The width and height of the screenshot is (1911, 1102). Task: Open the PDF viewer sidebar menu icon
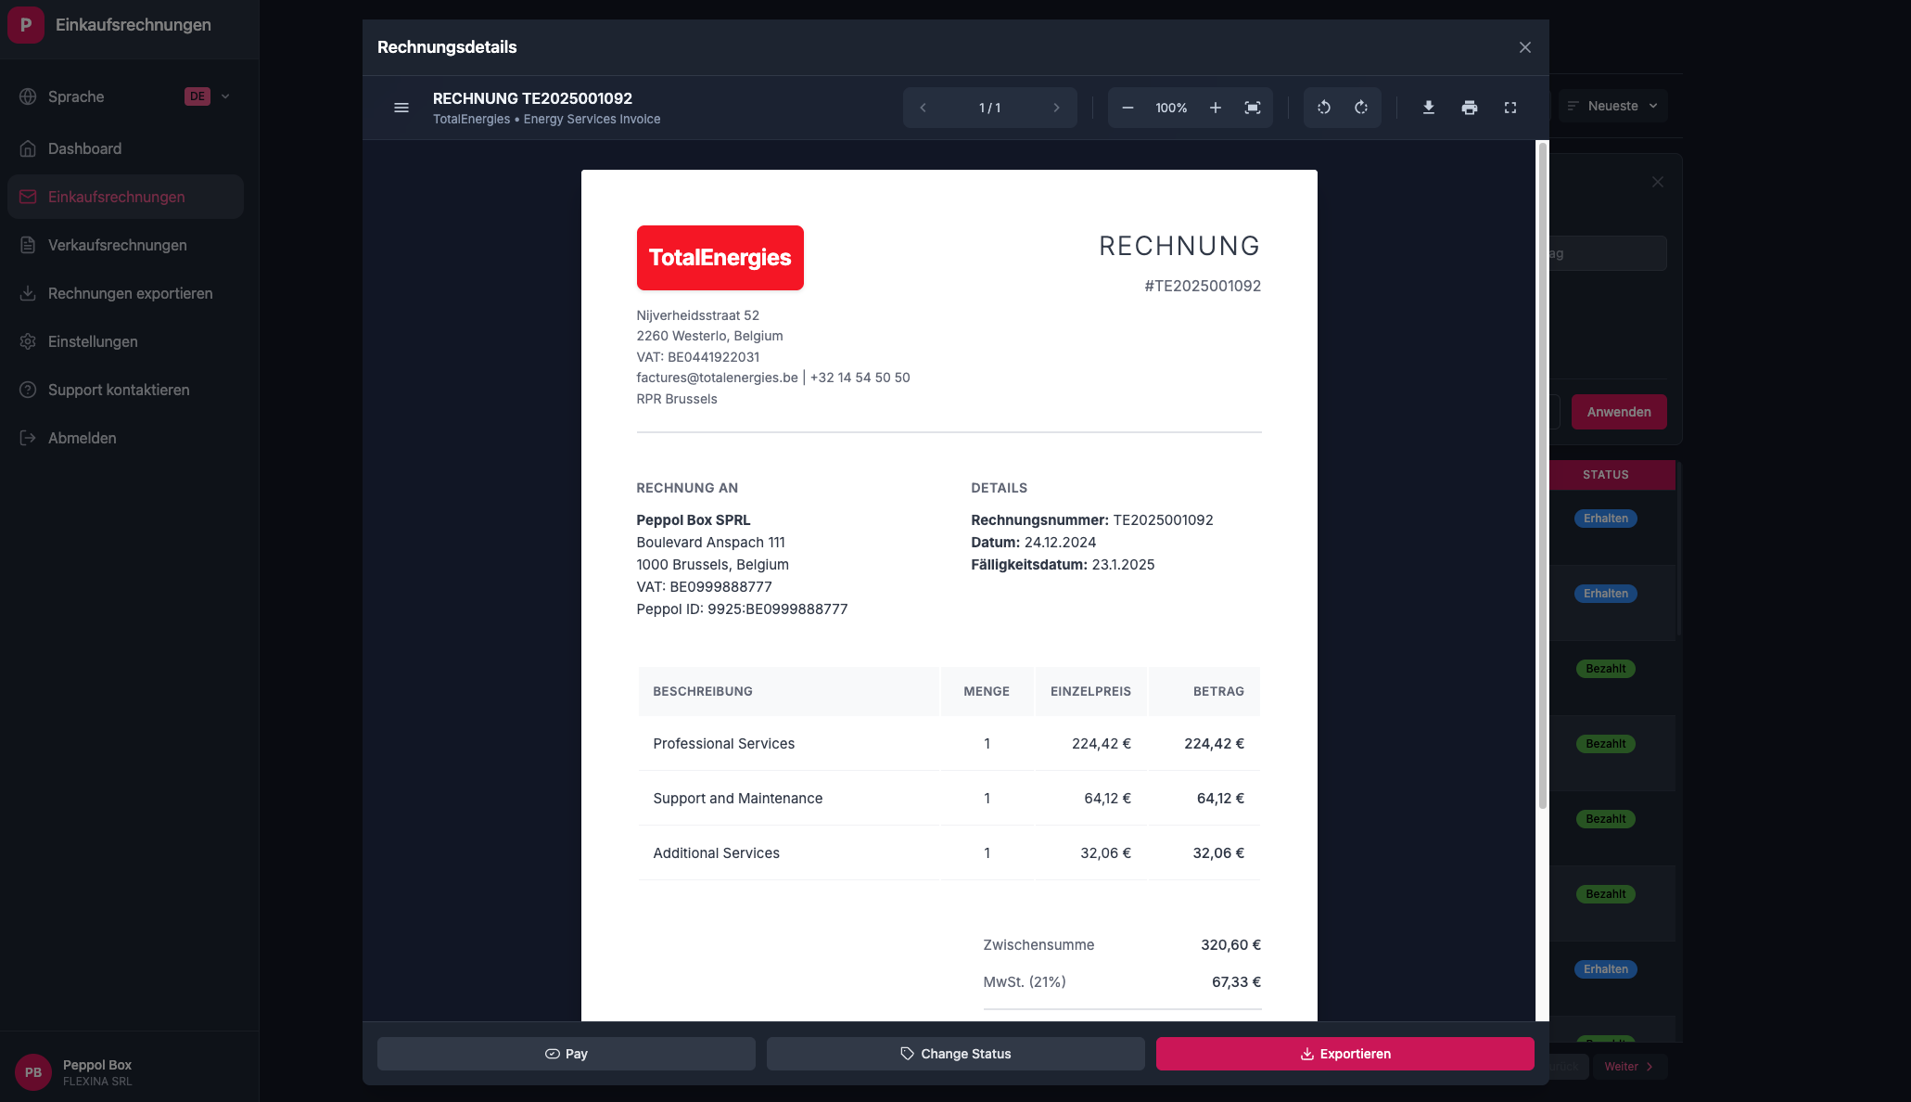point(401,108)
